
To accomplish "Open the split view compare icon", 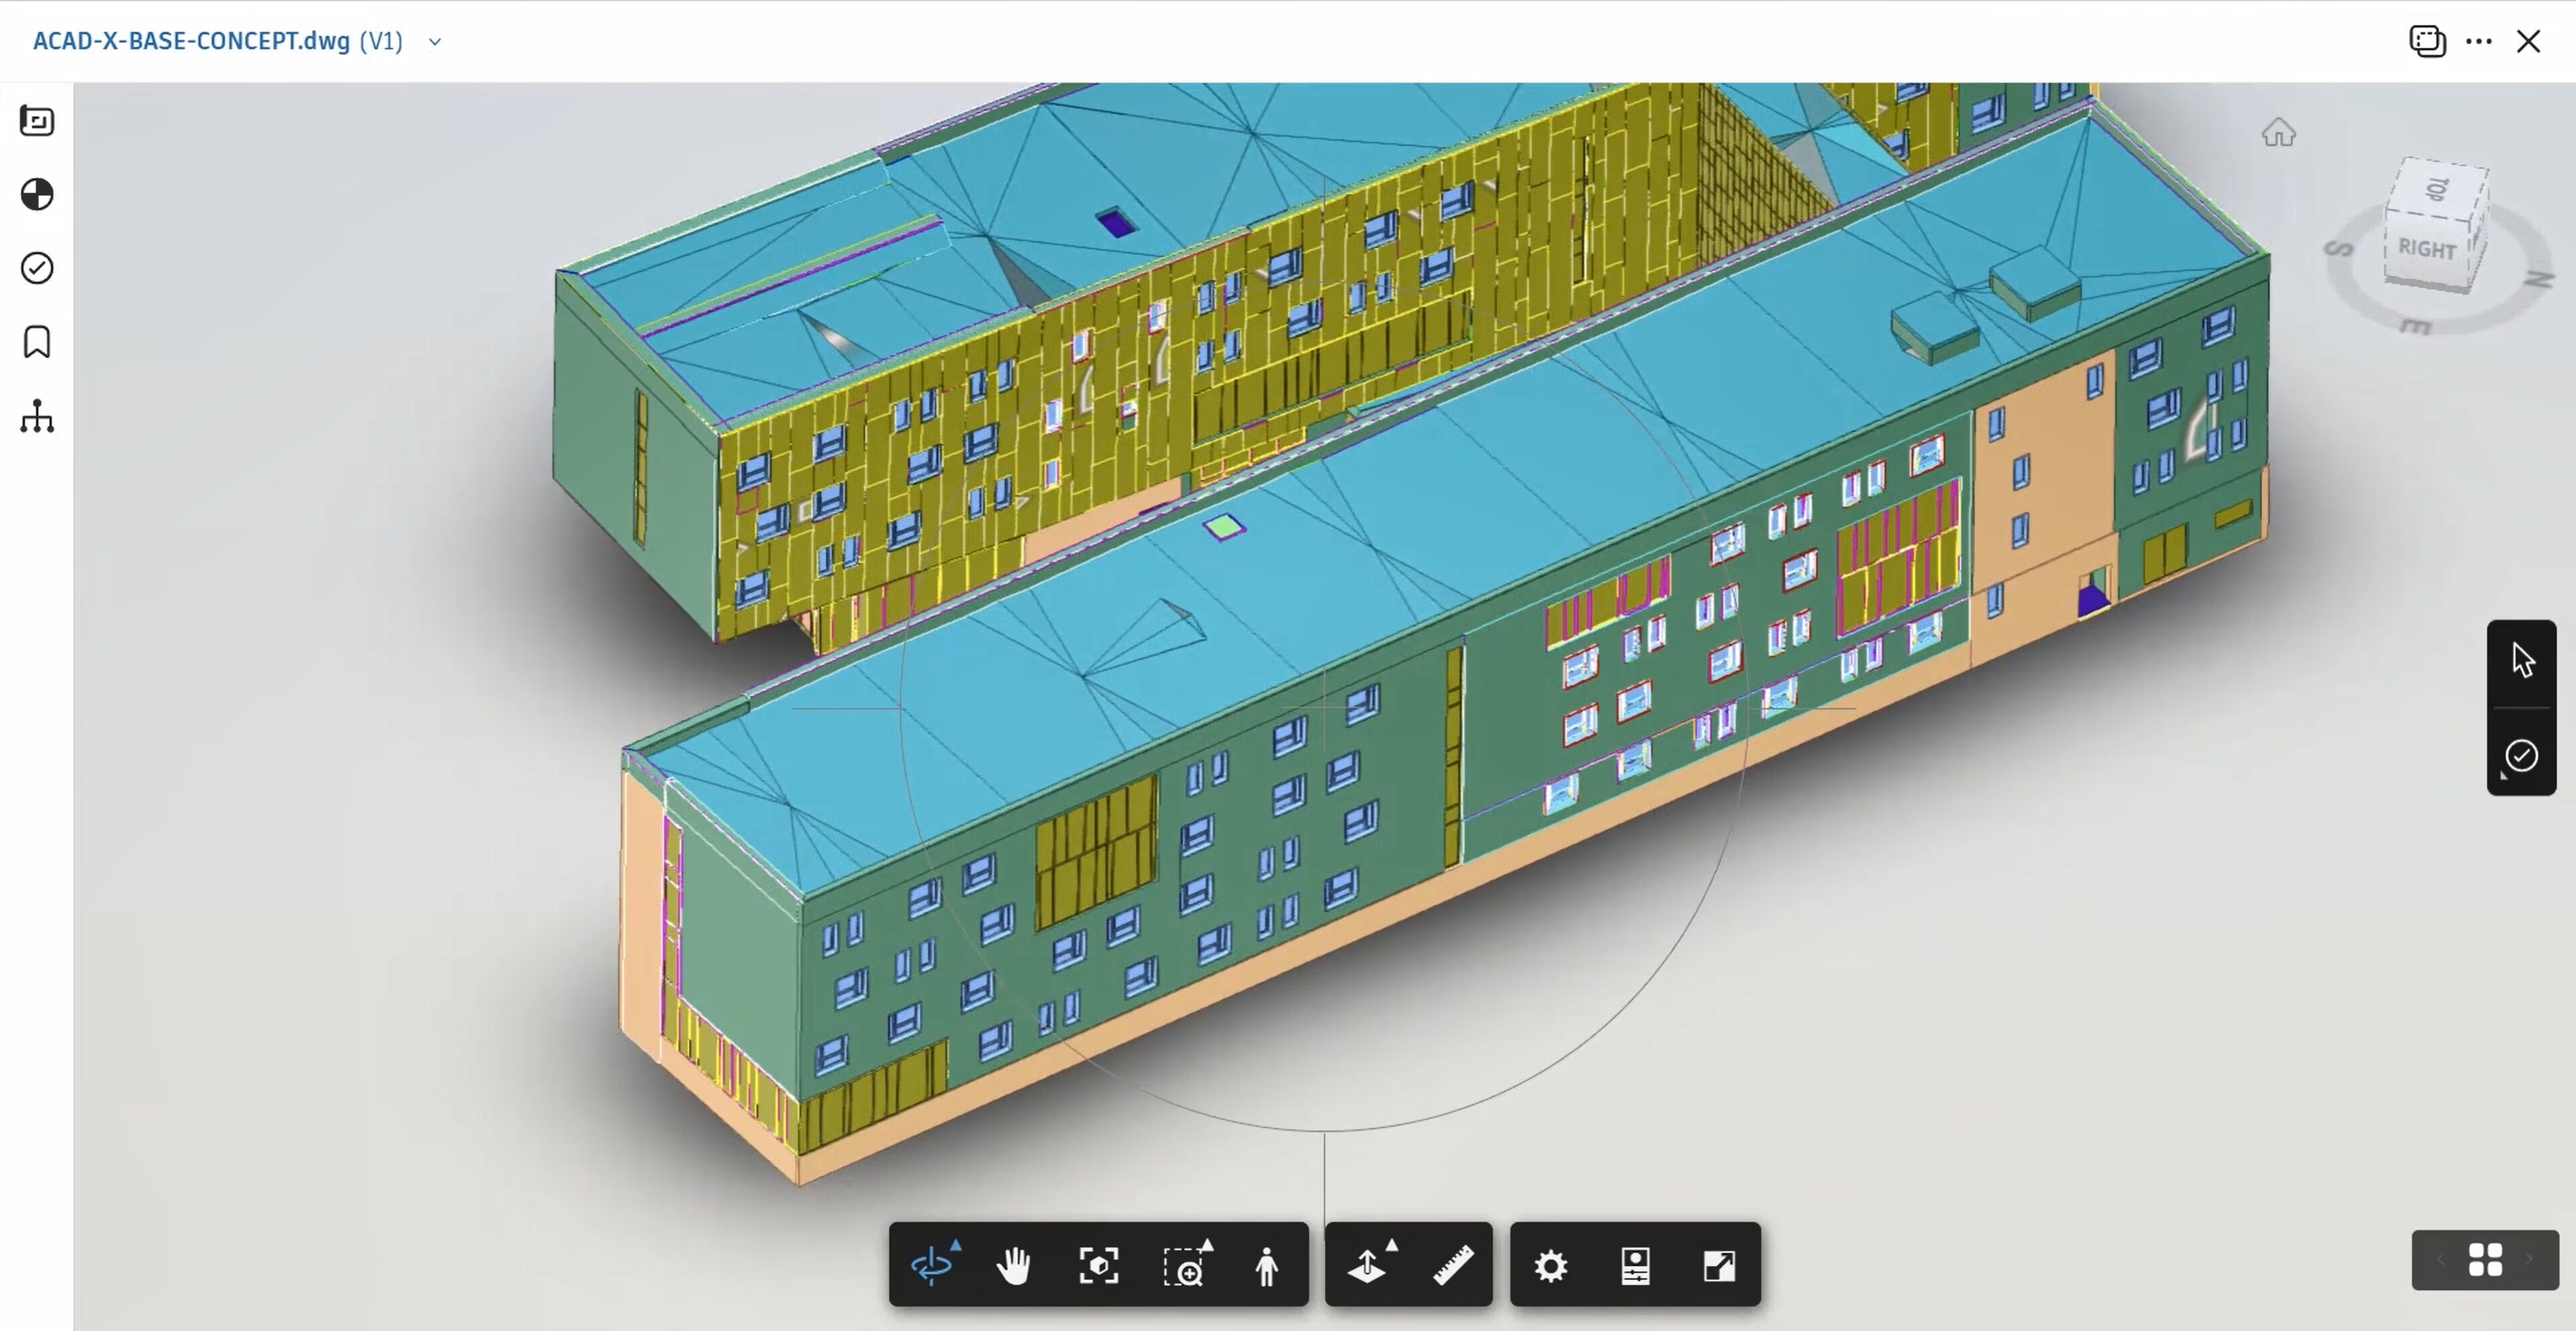I will point(2427,41).
